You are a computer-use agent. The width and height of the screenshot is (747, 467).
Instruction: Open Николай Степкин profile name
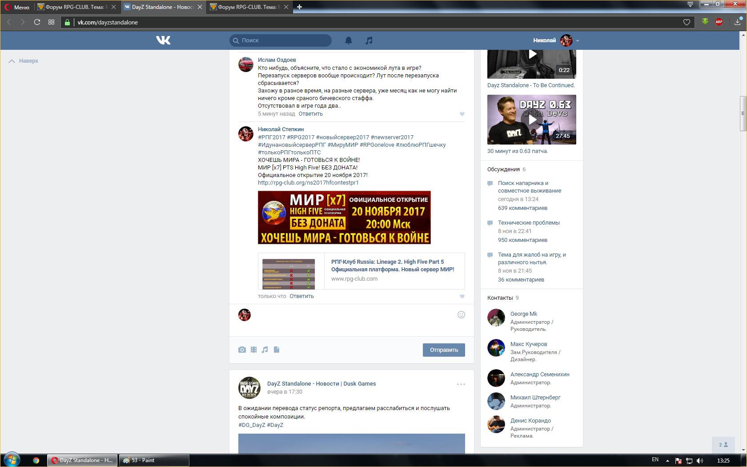[x=281, y=129]
